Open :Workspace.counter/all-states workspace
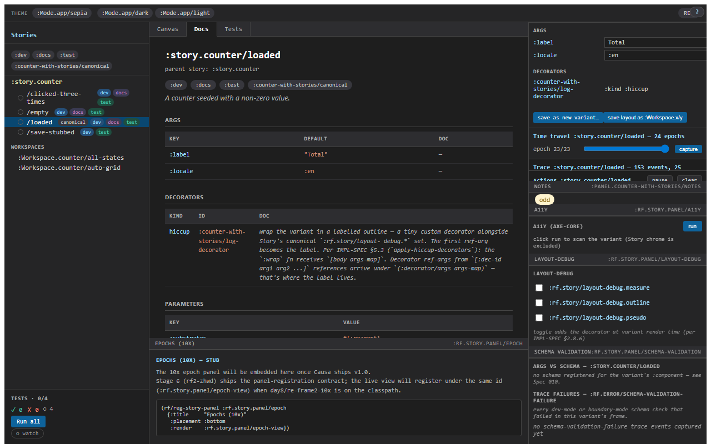This screenshot has width=711, height=444. (x=72, y=158)
